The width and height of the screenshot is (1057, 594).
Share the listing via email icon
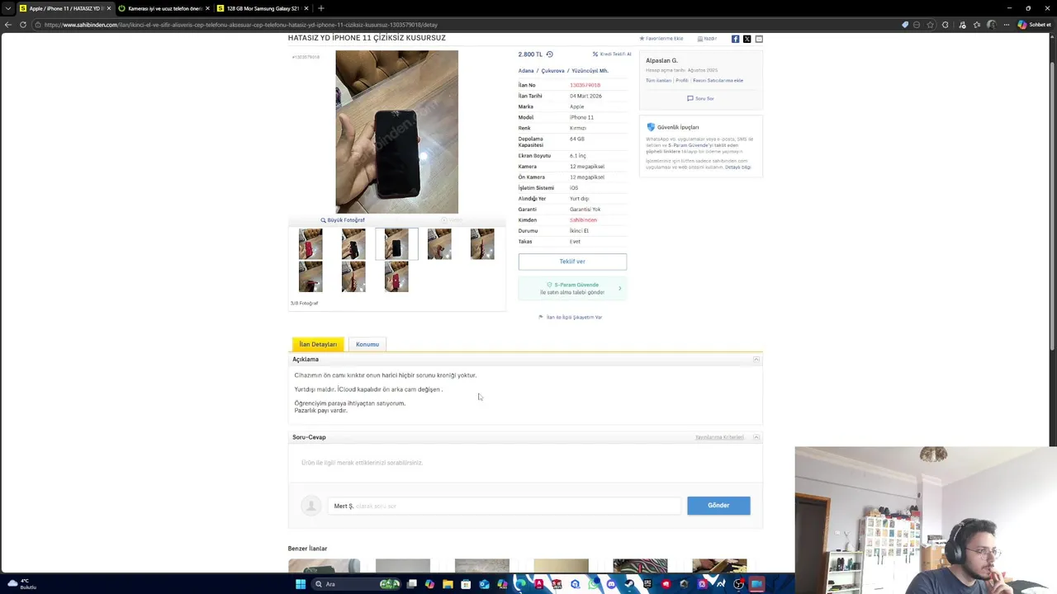point(759,39)
